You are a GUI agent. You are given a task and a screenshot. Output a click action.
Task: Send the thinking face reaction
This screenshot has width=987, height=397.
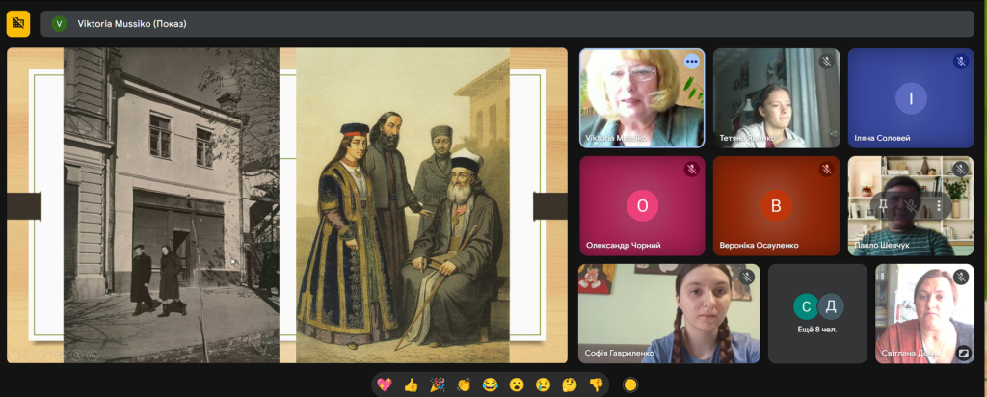coord(569,384)
